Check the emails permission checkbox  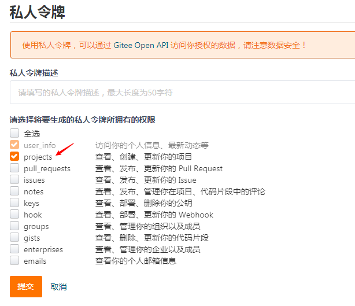[x=14, y=260]
